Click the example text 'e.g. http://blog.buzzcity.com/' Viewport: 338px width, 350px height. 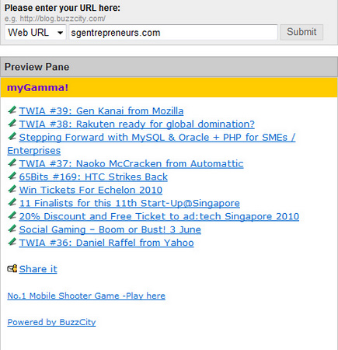[x=55, y=19]
